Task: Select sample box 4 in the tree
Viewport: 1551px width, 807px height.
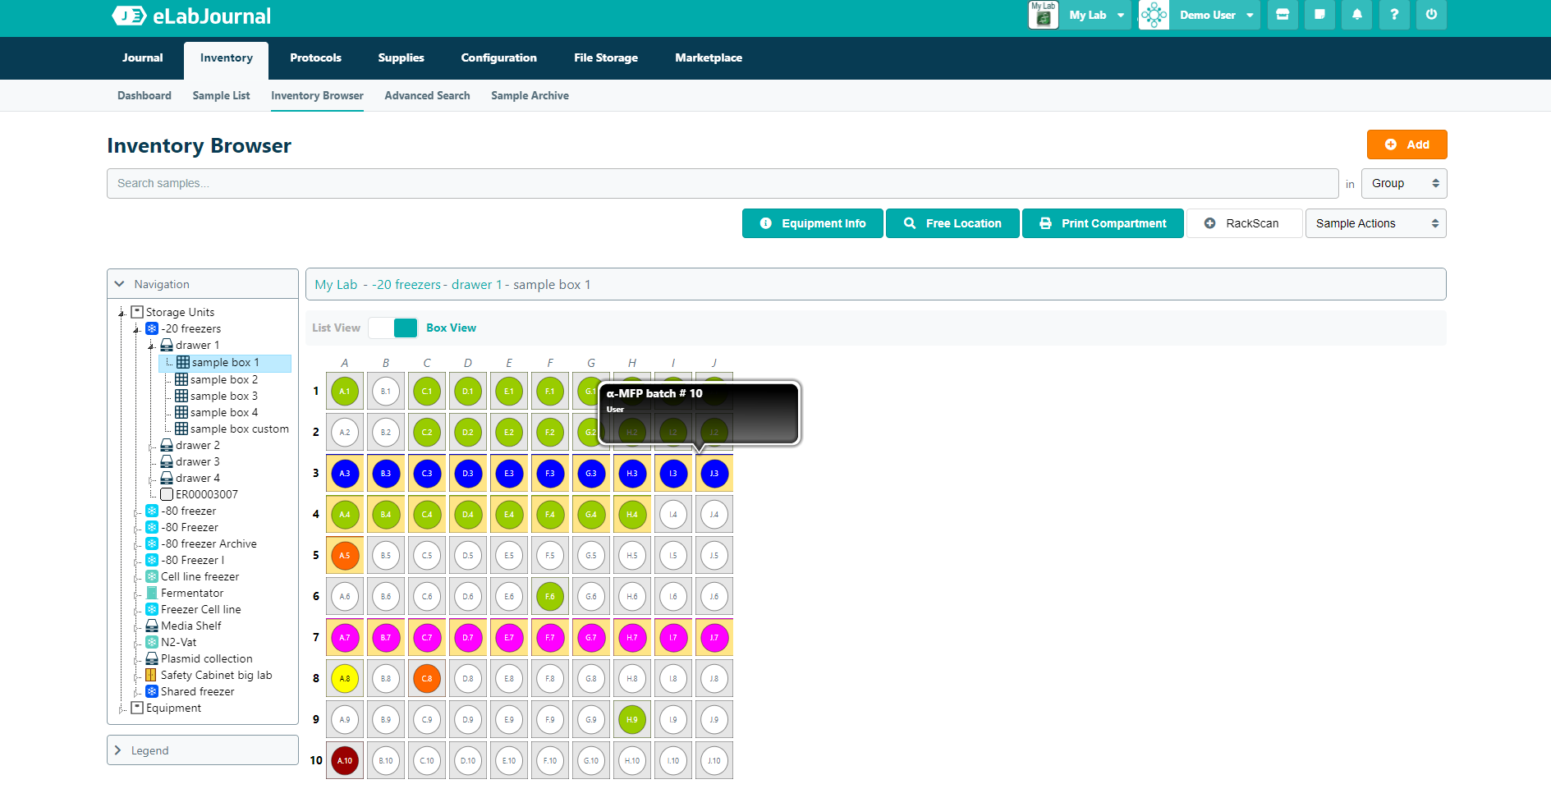Action: (x=224, y=412)
